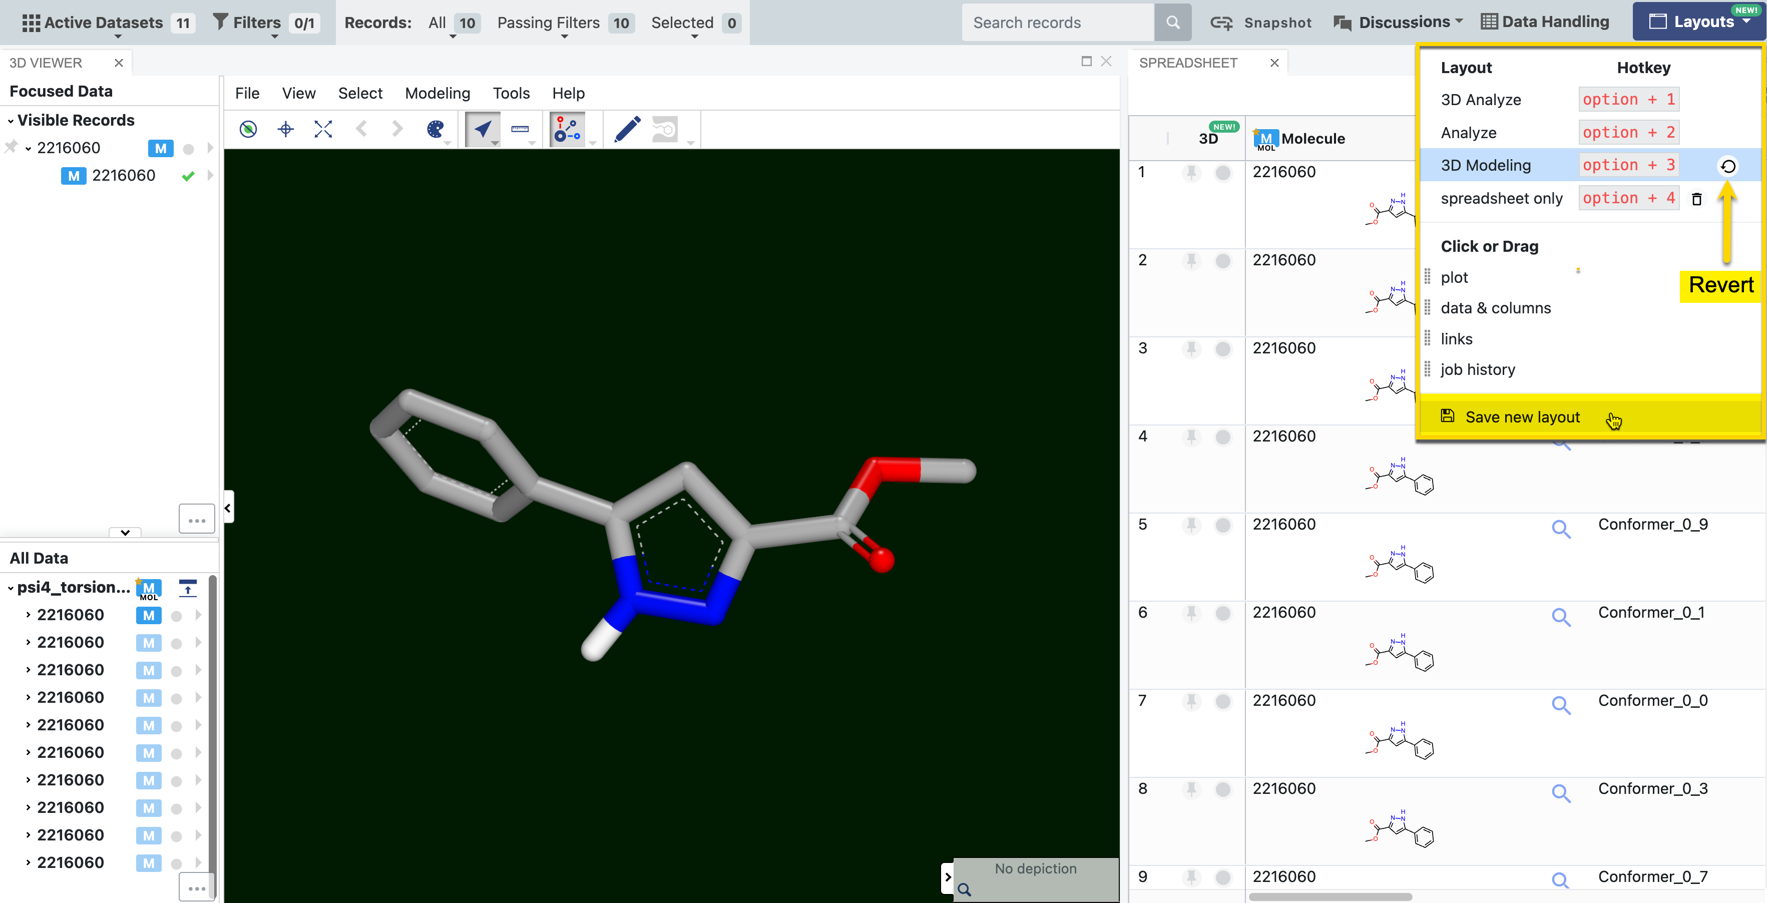
Task: Click the center view crosshair icon
Action: [286, 129]
